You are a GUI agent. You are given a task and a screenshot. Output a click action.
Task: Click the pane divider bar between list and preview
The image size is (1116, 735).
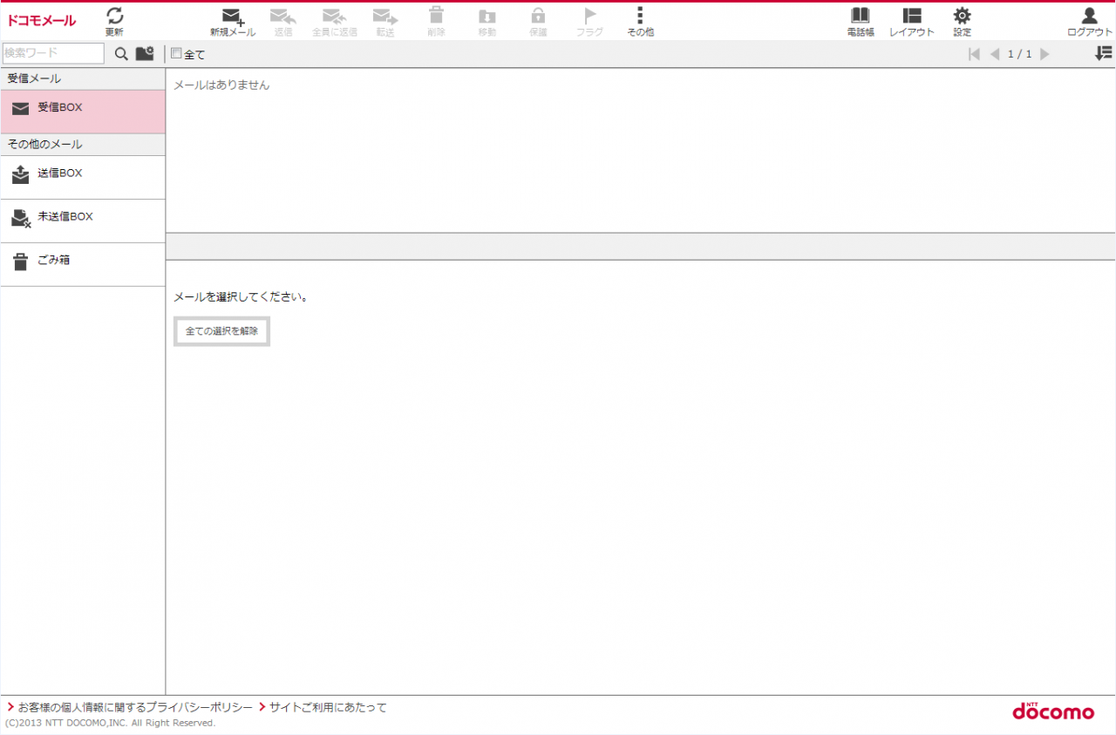click(x=641, y=246)
